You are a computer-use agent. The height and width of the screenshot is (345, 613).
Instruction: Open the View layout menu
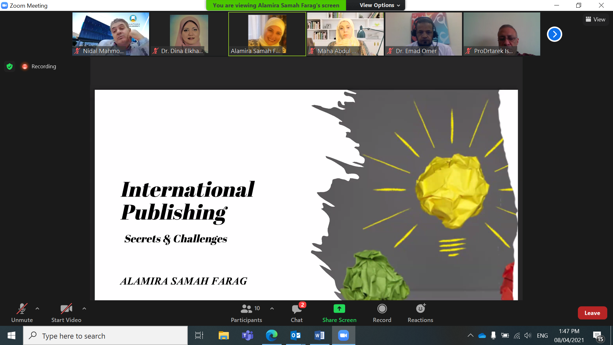tap(595, 19)
